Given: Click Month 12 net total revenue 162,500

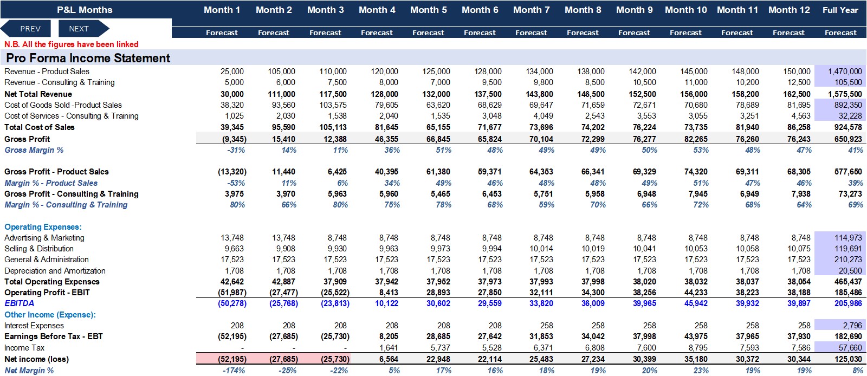Looking at the screenshot, I should 797,94.
